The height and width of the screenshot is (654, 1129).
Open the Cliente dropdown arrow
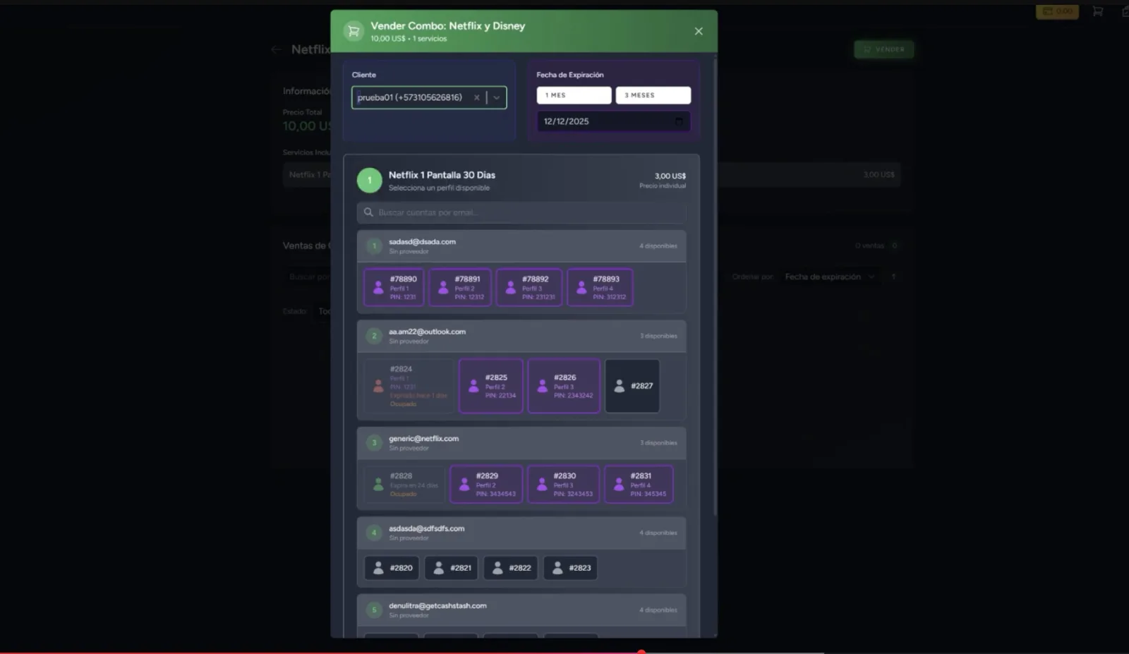[x=497, y=97]
